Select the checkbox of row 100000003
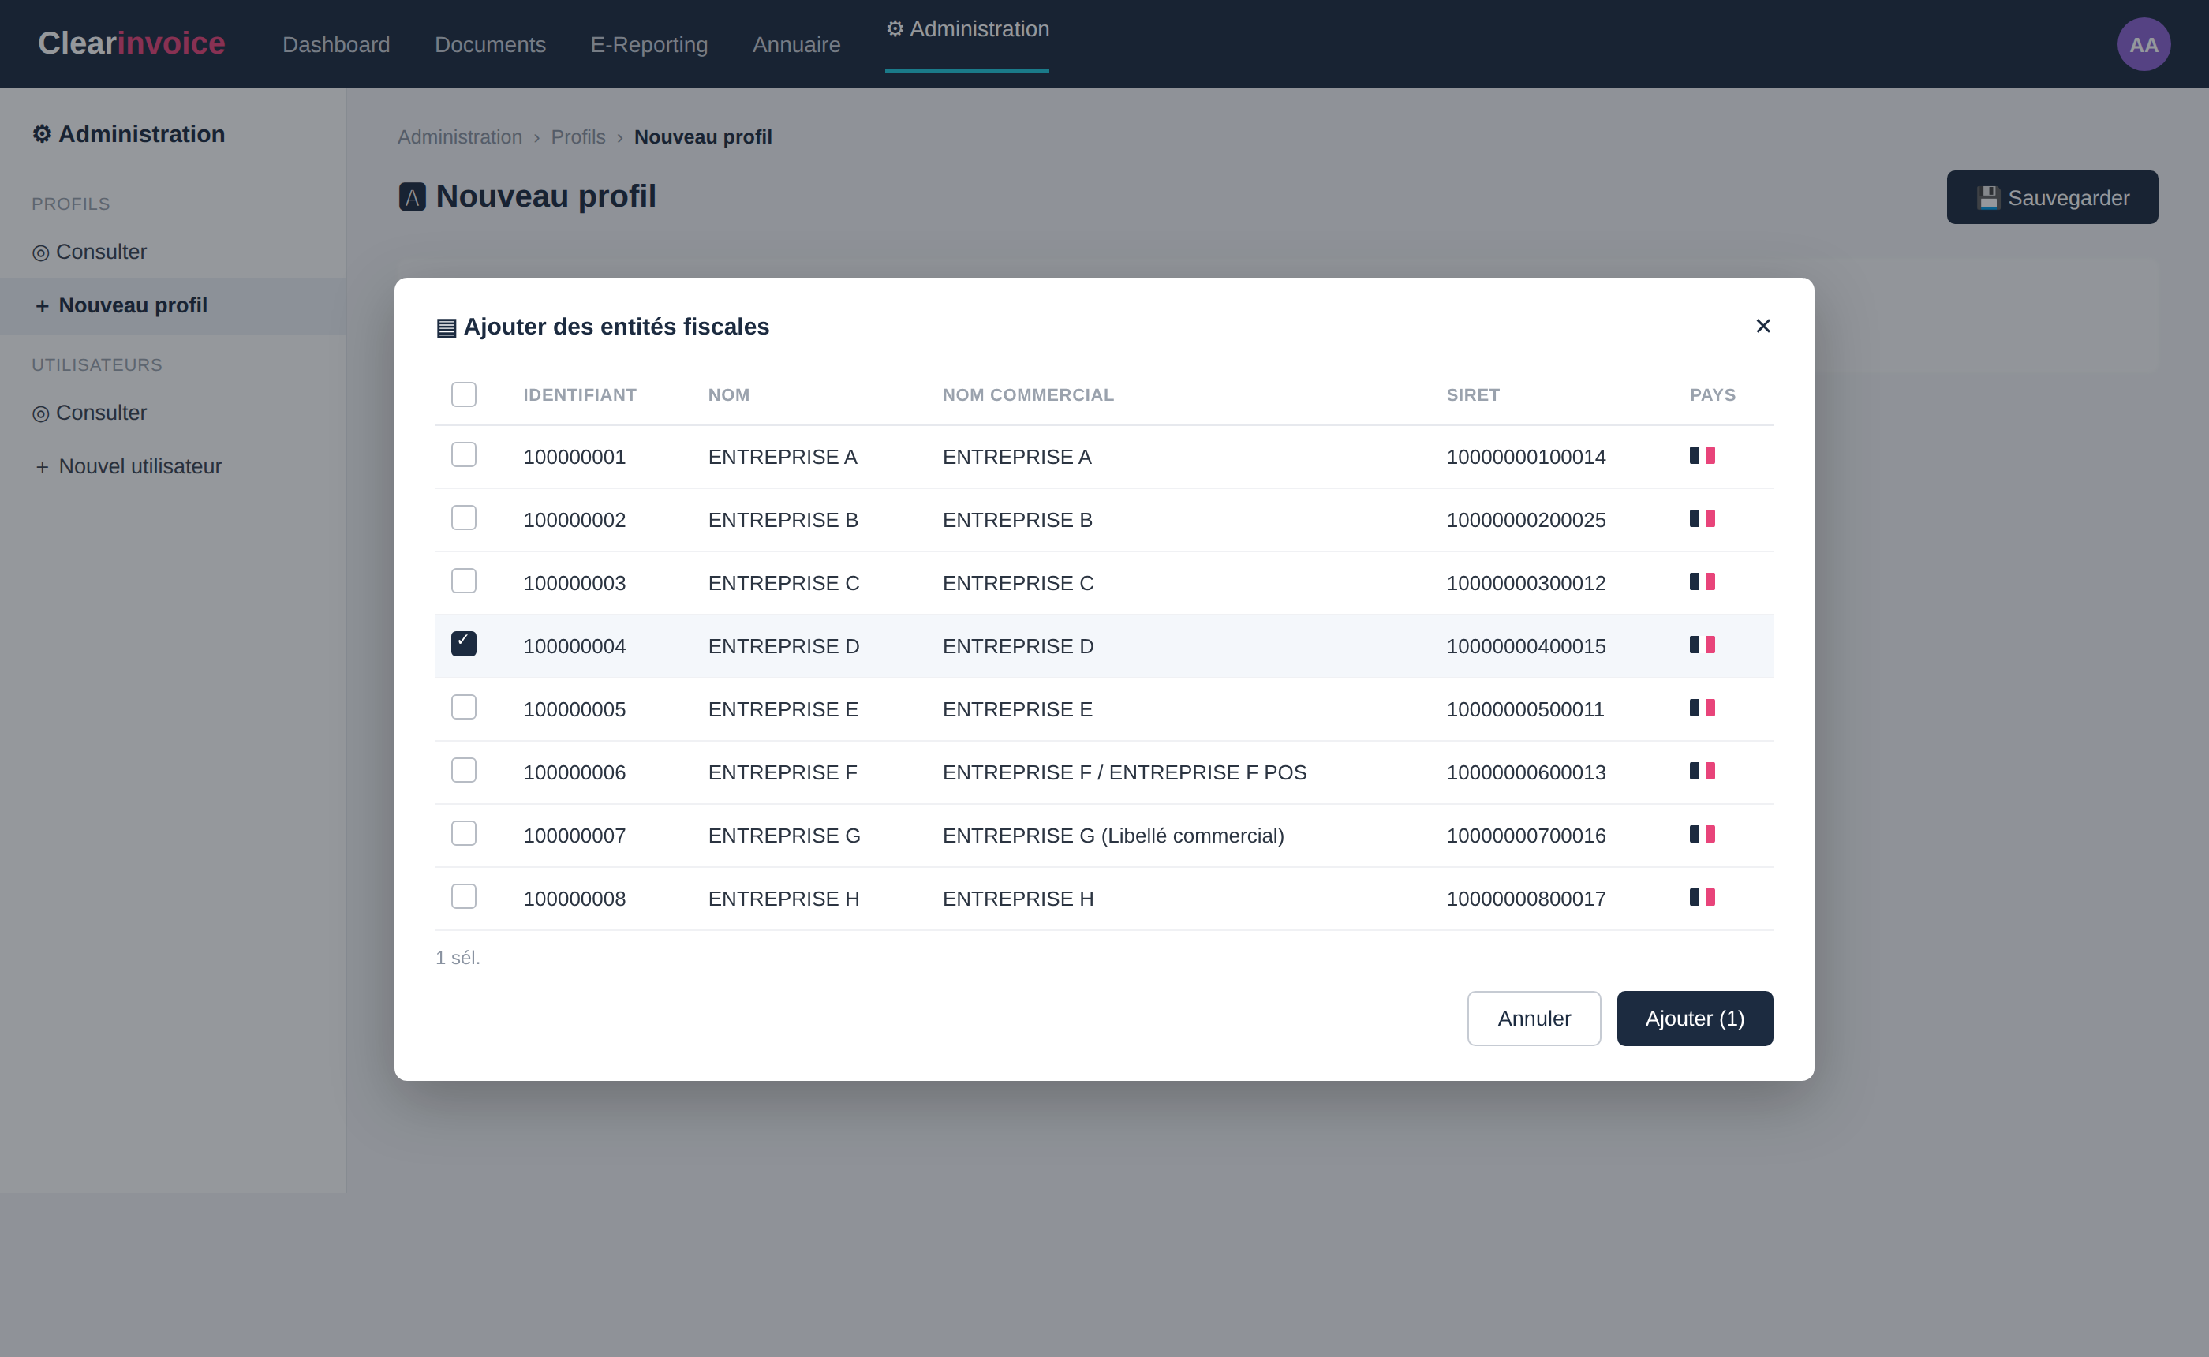This screenshot has height=1357, width=2209. coord(464,581)
